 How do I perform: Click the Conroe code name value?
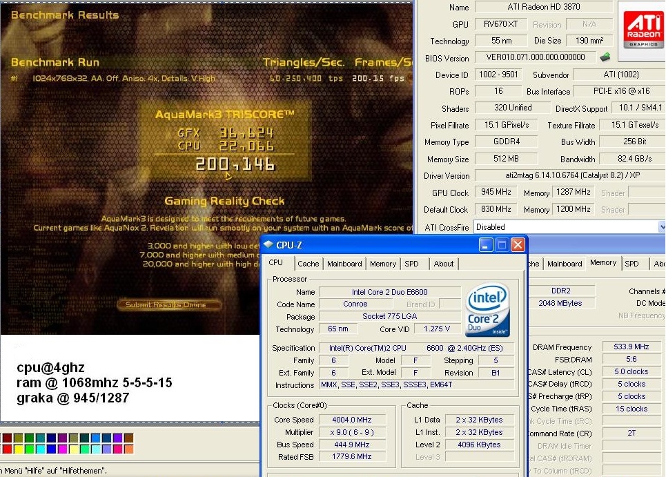pyautogui.click(x=355, y=304)
